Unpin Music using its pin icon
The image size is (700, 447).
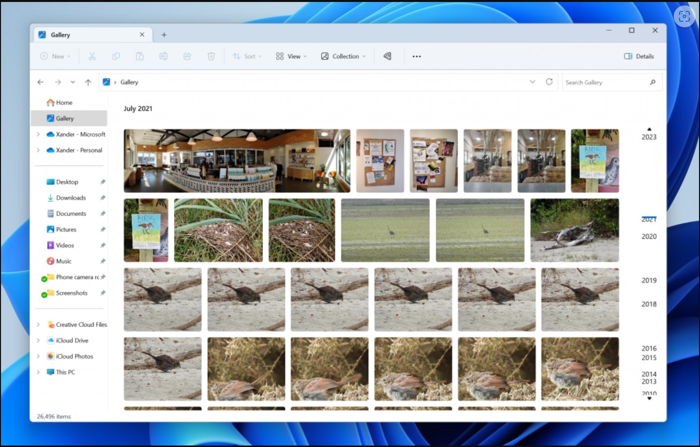(103, 261)
